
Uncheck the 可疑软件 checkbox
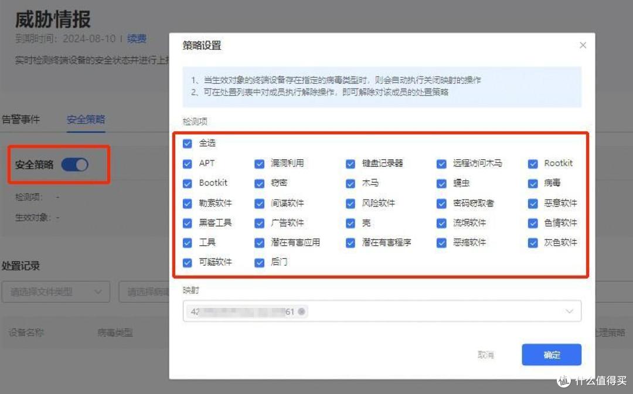188,262
